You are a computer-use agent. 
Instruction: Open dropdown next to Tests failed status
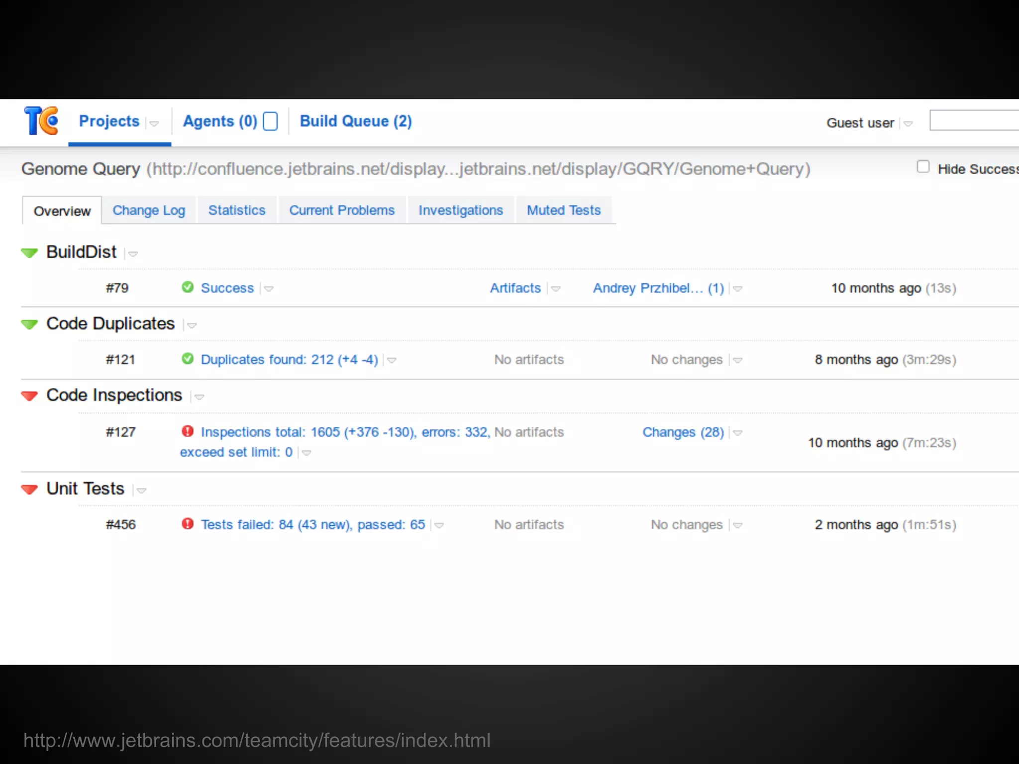pos(439,526)
